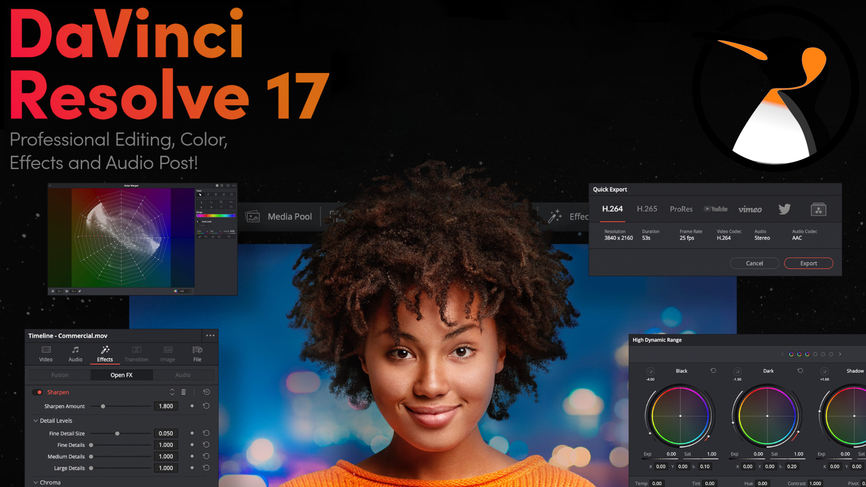This screenshot has height=487, width=866.
Task: Reset the Black color wheel
Action: coord(713,371)
